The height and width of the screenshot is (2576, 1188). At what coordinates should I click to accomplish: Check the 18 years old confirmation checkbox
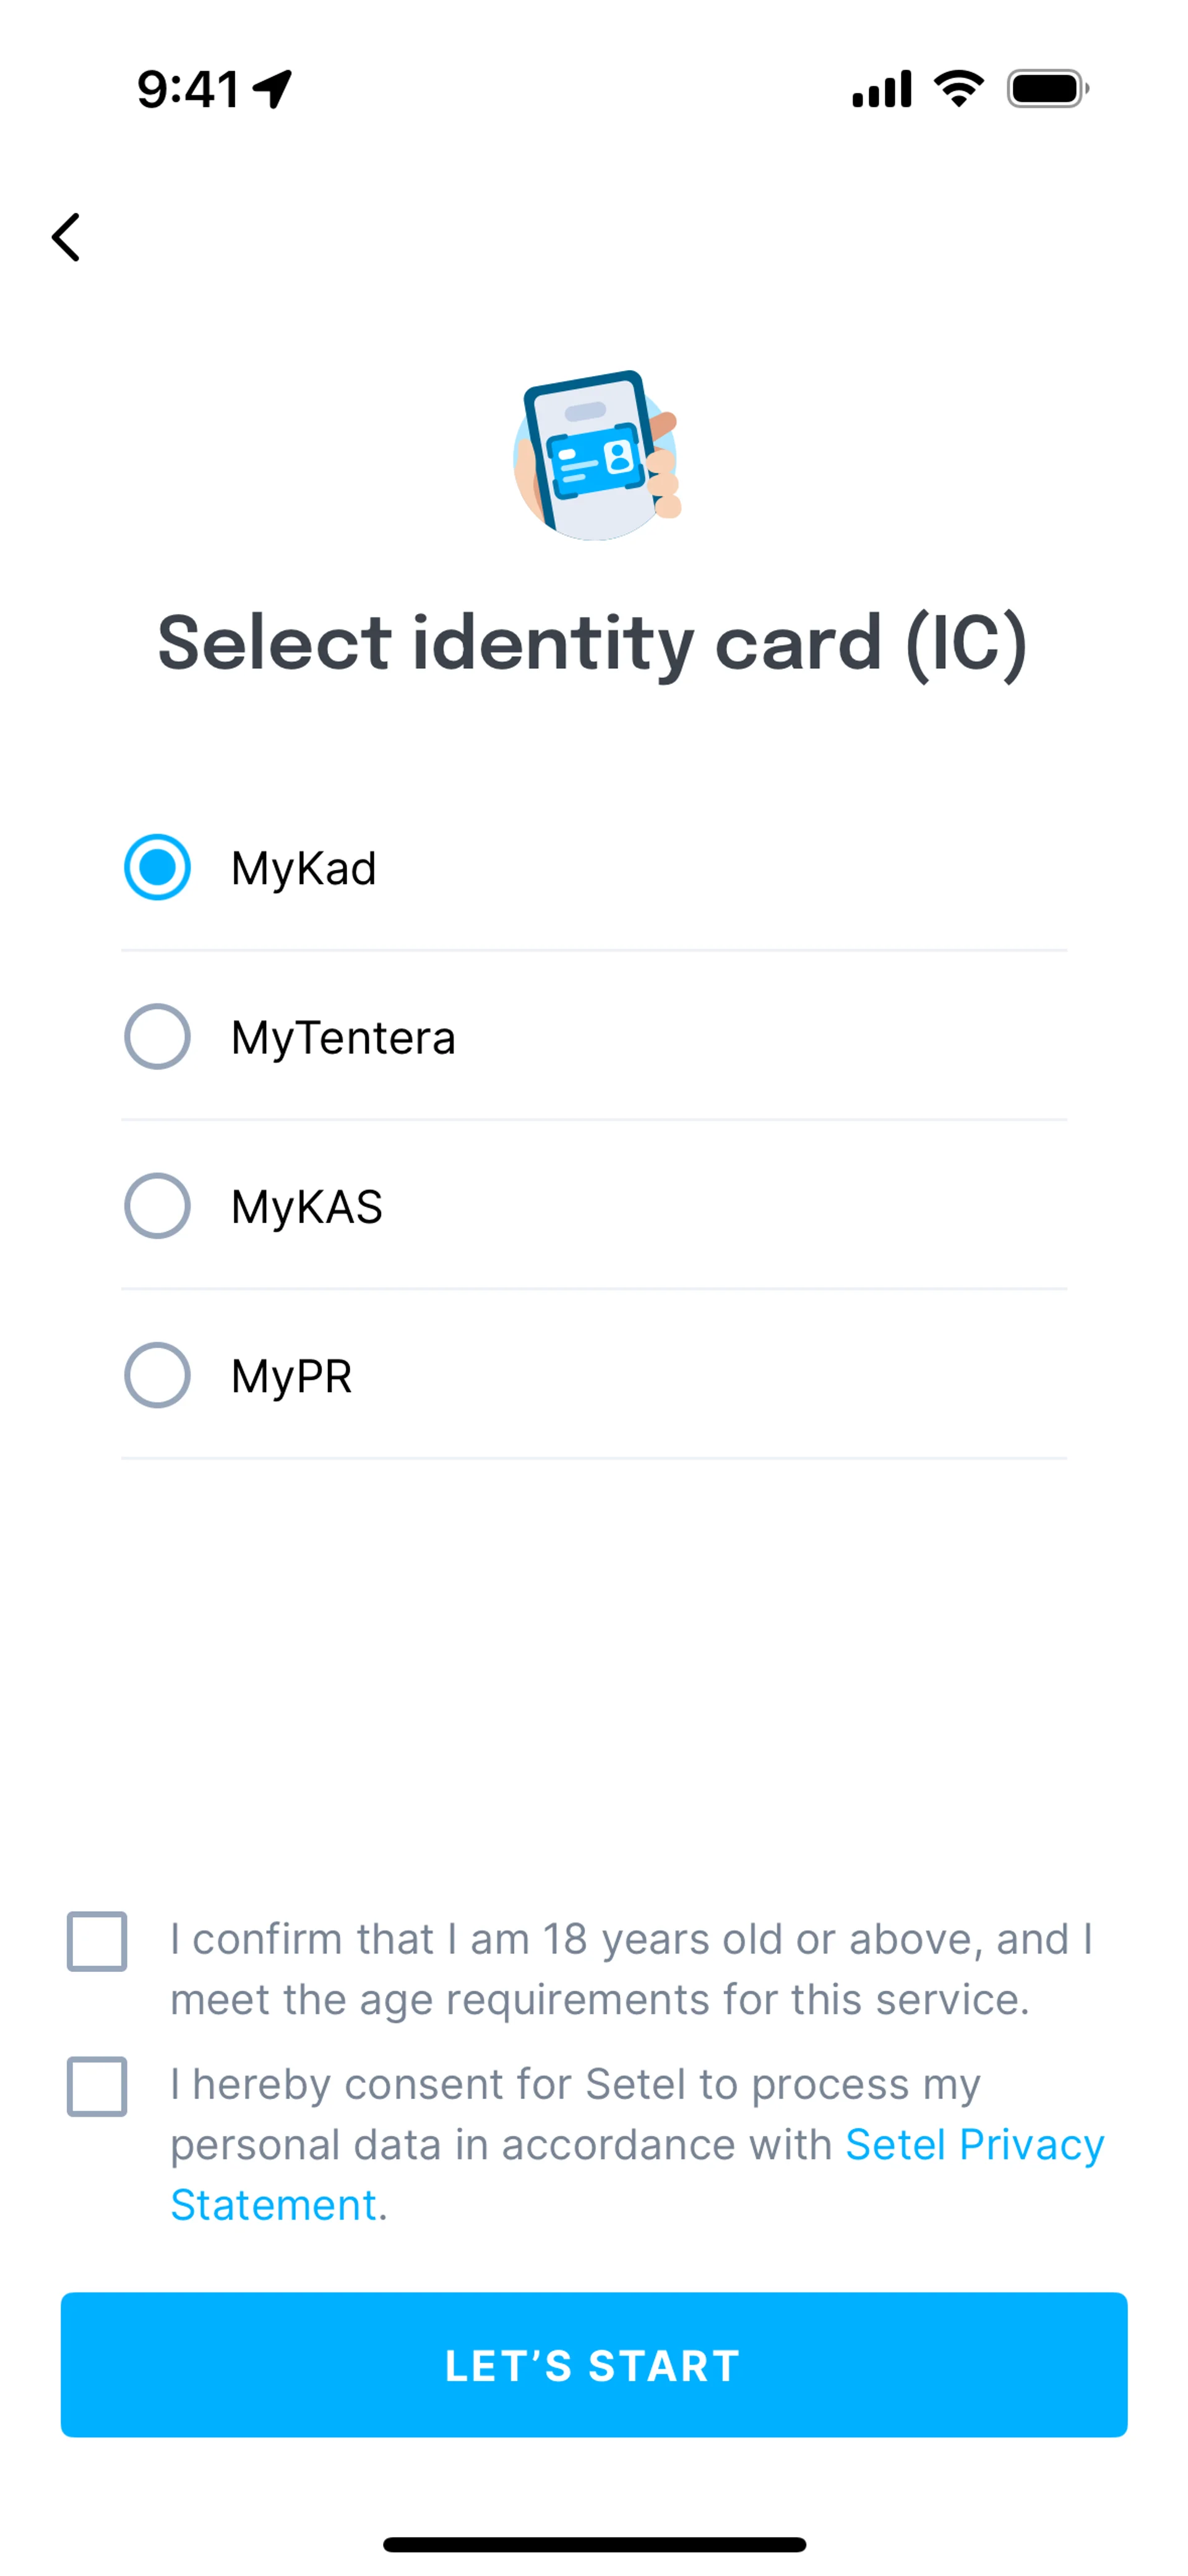pos(97,1941)
